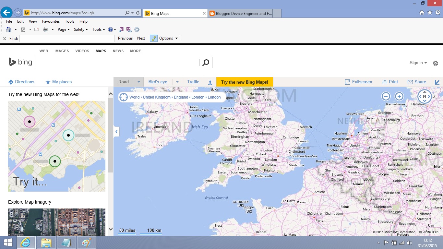Open the Safety dropdown menu

81,30
